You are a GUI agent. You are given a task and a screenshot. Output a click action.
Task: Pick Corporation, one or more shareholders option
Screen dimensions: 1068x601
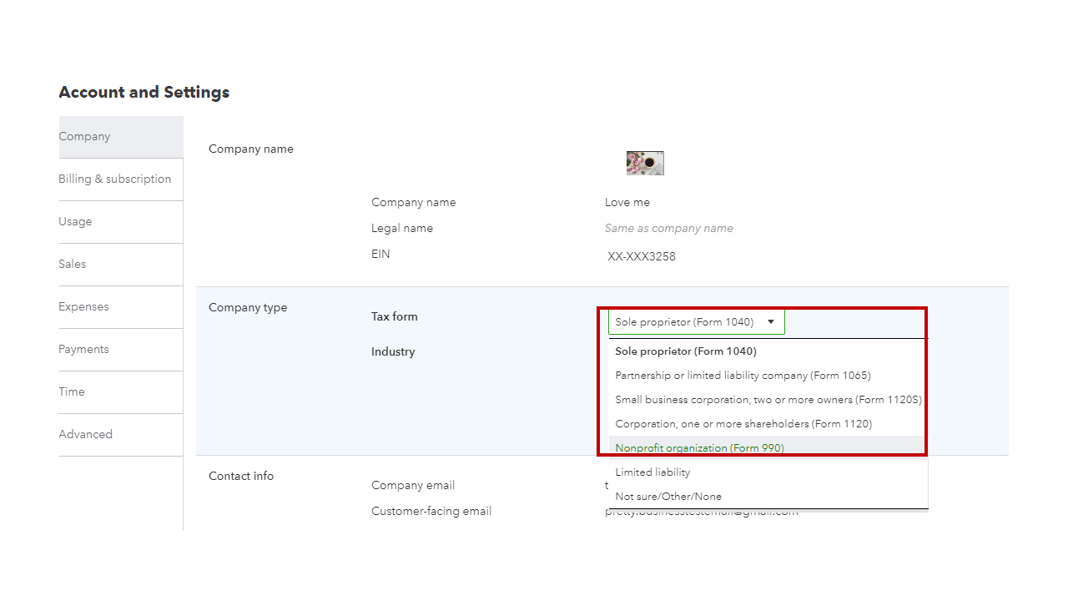point(743,424)
